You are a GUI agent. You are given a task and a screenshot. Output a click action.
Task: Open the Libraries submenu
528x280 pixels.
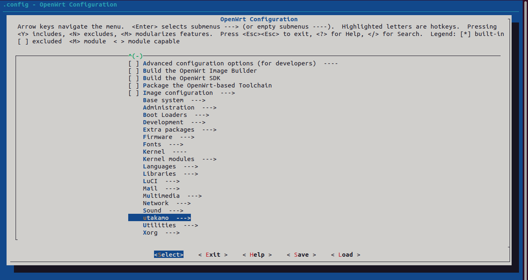coord(170,174)
